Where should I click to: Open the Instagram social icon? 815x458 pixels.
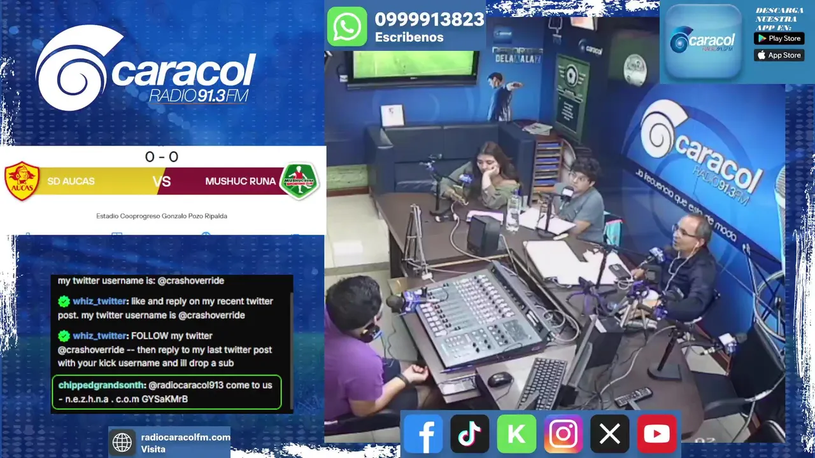[563, 434]
